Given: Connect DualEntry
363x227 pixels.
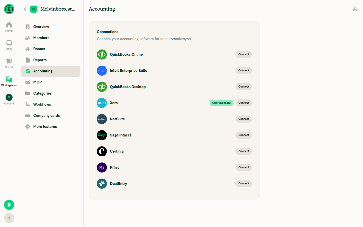Looking at the screenshot, I should coord(244,184).
